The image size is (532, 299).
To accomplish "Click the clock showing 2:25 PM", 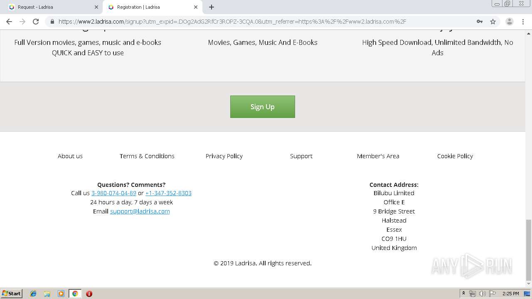I will 510,294.
